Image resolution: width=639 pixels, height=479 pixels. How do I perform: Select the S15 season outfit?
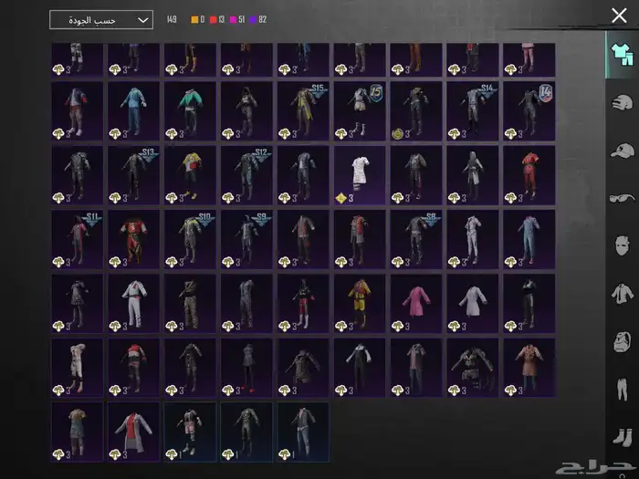point(302,110)
